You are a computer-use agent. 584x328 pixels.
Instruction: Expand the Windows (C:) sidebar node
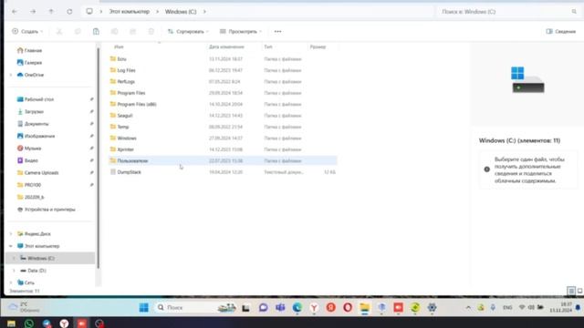14,258
